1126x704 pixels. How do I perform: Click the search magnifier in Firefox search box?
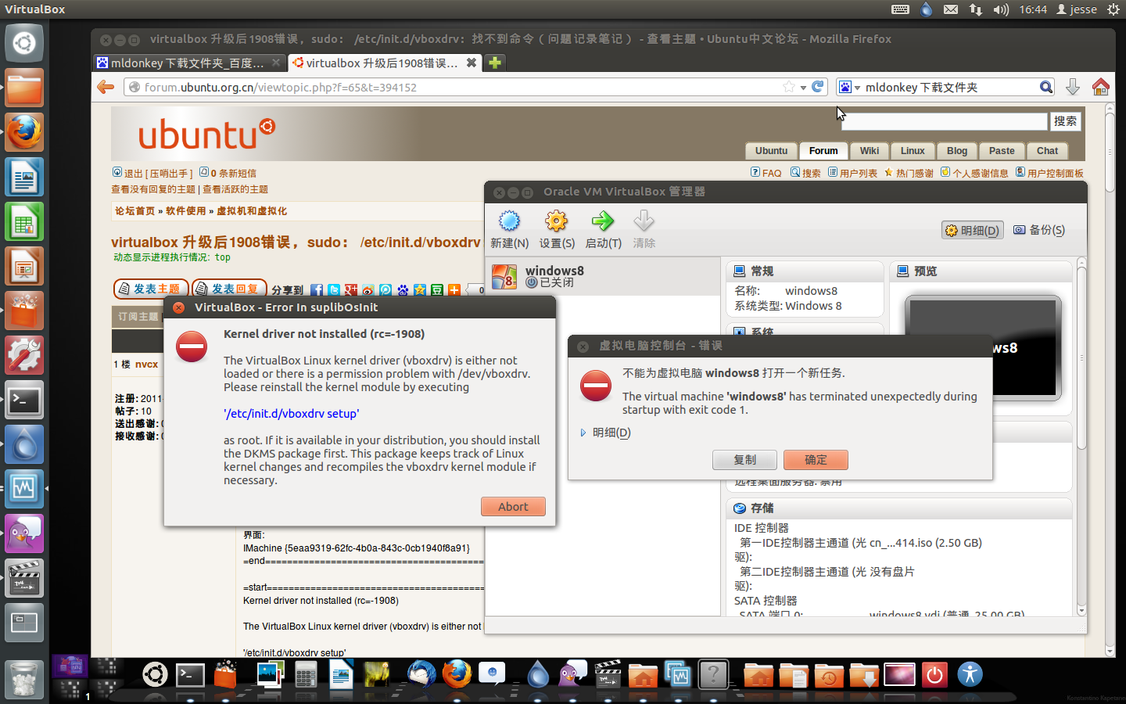1046,87
